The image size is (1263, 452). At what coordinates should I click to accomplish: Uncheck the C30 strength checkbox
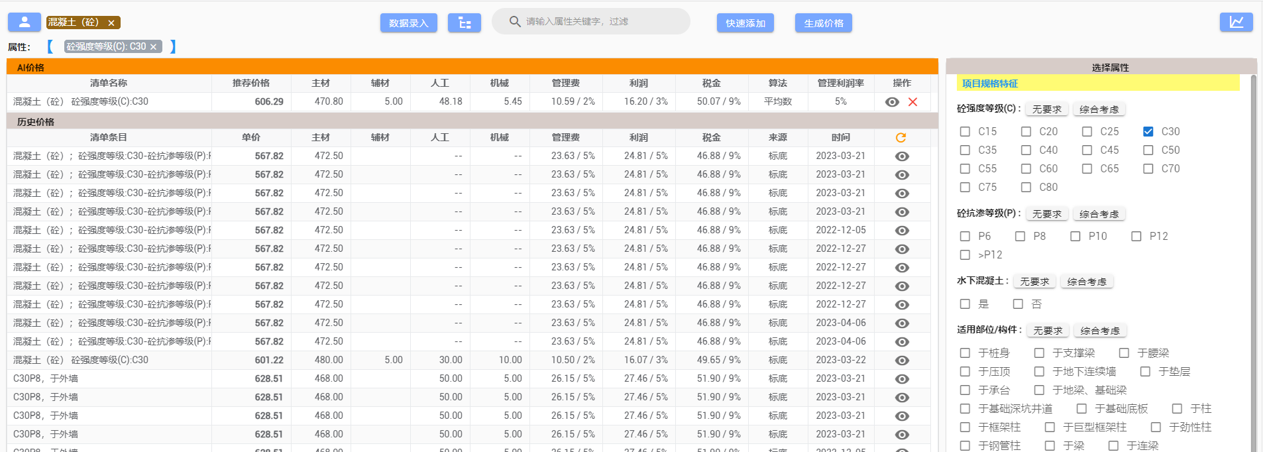point(1148,132)
